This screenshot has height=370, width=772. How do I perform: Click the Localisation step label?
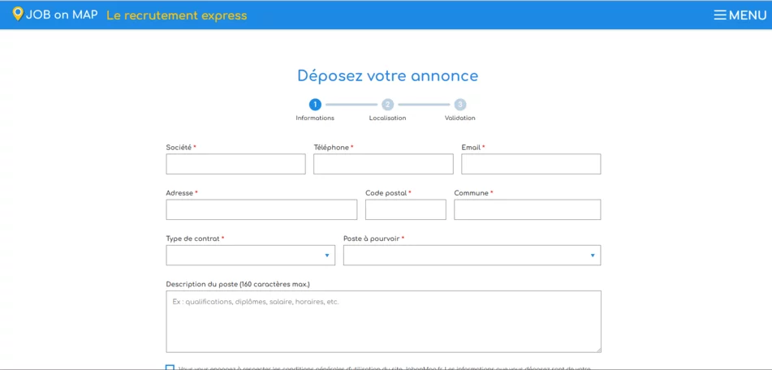(387, 118)
